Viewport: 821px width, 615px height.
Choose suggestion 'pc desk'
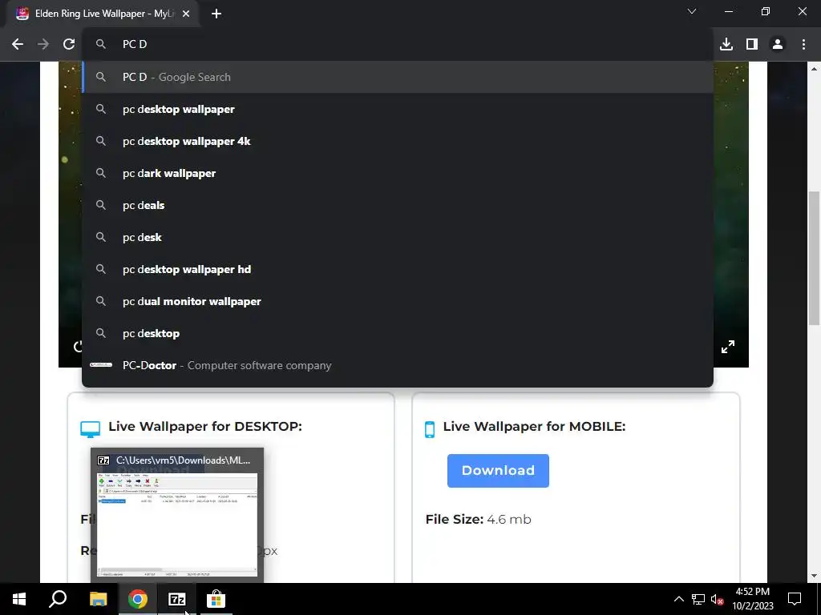tap(398, 237)
